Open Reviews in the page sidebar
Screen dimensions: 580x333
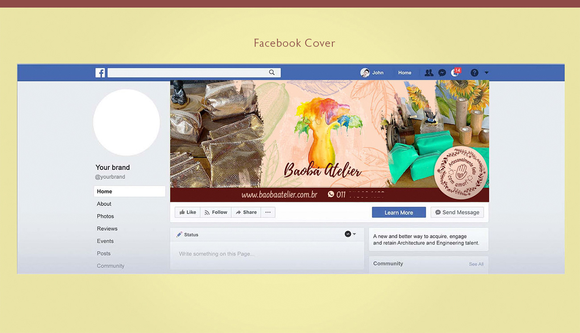pyautogui.click(x=107, y=229)
